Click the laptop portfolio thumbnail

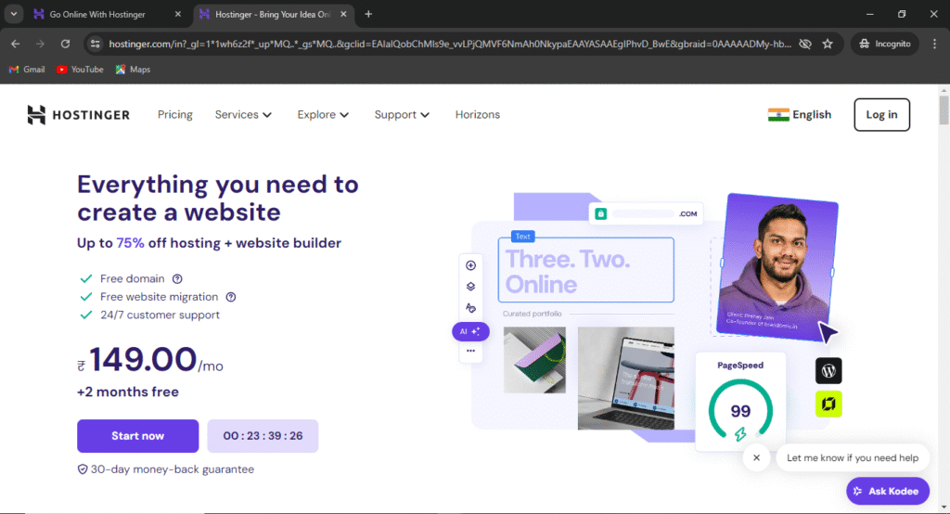tap(626, 379)
